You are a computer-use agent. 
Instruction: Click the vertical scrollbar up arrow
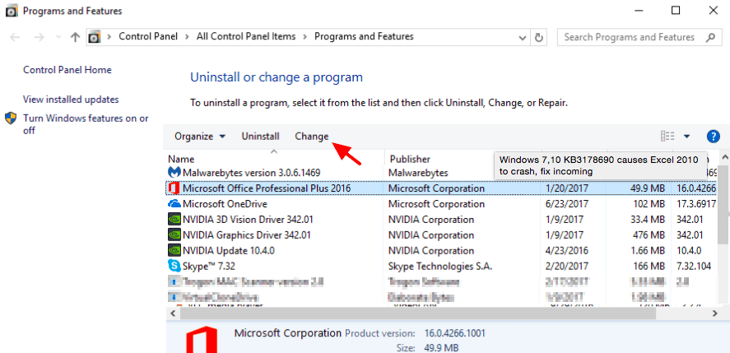click(724, 156)
